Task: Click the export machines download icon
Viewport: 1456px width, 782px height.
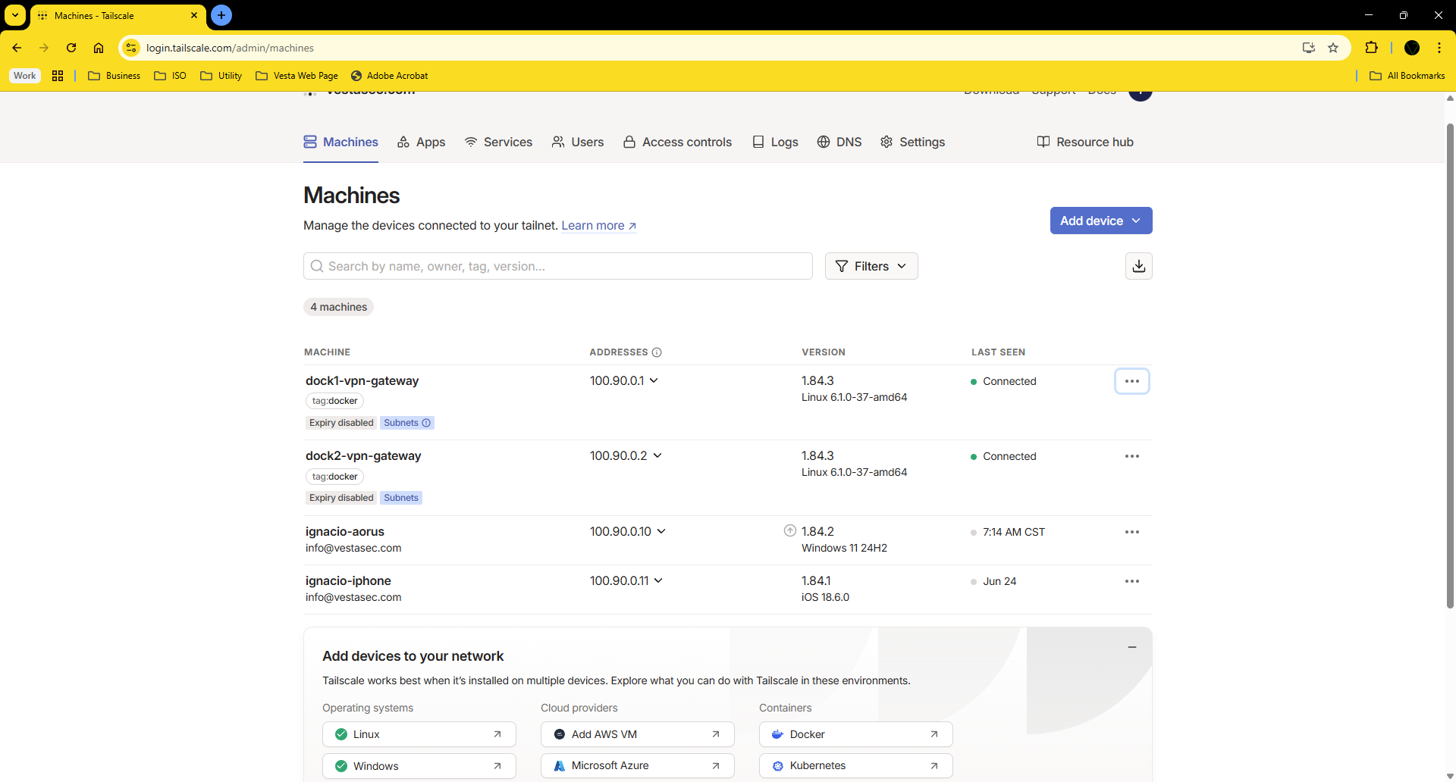Action: point(1139,266)
